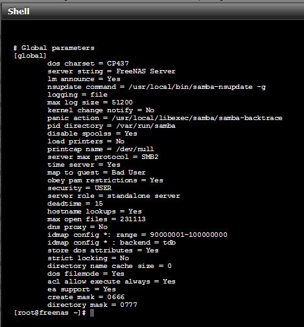Click the 'dos charset = CP437' line
The height and width of the screenshot is (327, 304).
pos(88,64)
